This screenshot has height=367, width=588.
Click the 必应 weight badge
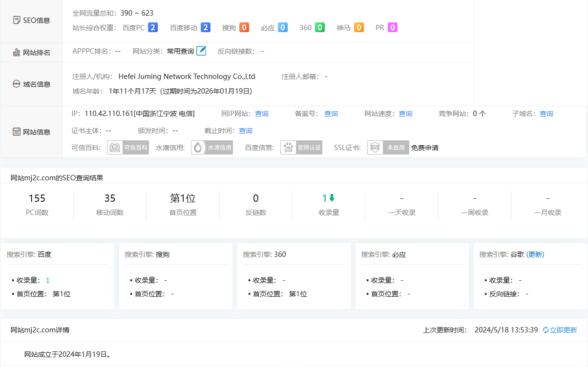[283, 28]
